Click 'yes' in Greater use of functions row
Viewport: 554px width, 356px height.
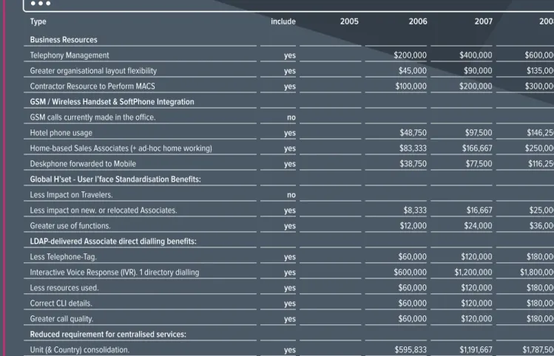pos(290,227)
